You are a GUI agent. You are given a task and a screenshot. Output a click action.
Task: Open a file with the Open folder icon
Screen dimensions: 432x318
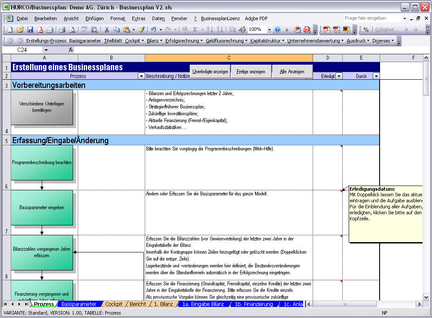(20, 30)
